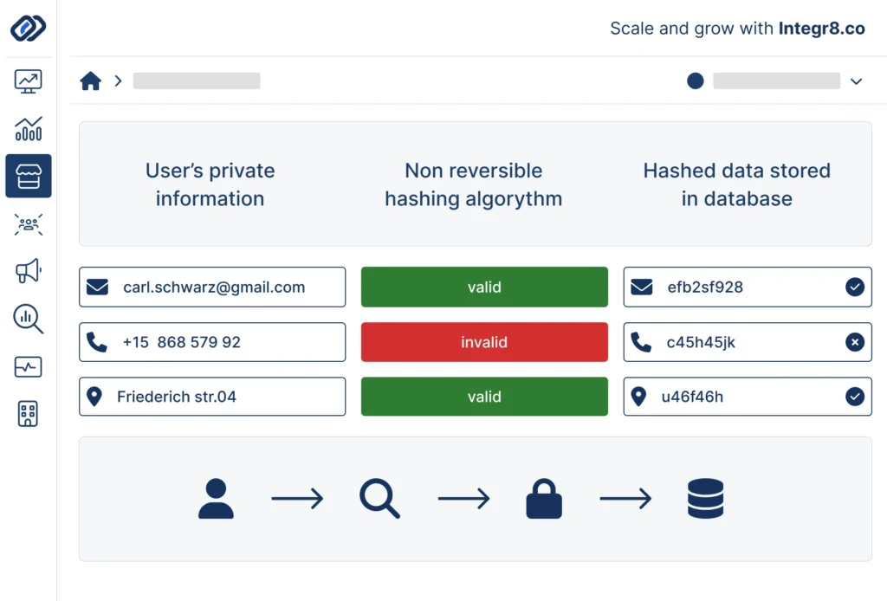Click the phone field +15 868 579 92
This screenshot has width=887, height=601.
[212, 342]
